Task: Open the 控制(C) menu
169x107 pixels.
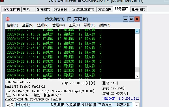Action: [12, 25]
